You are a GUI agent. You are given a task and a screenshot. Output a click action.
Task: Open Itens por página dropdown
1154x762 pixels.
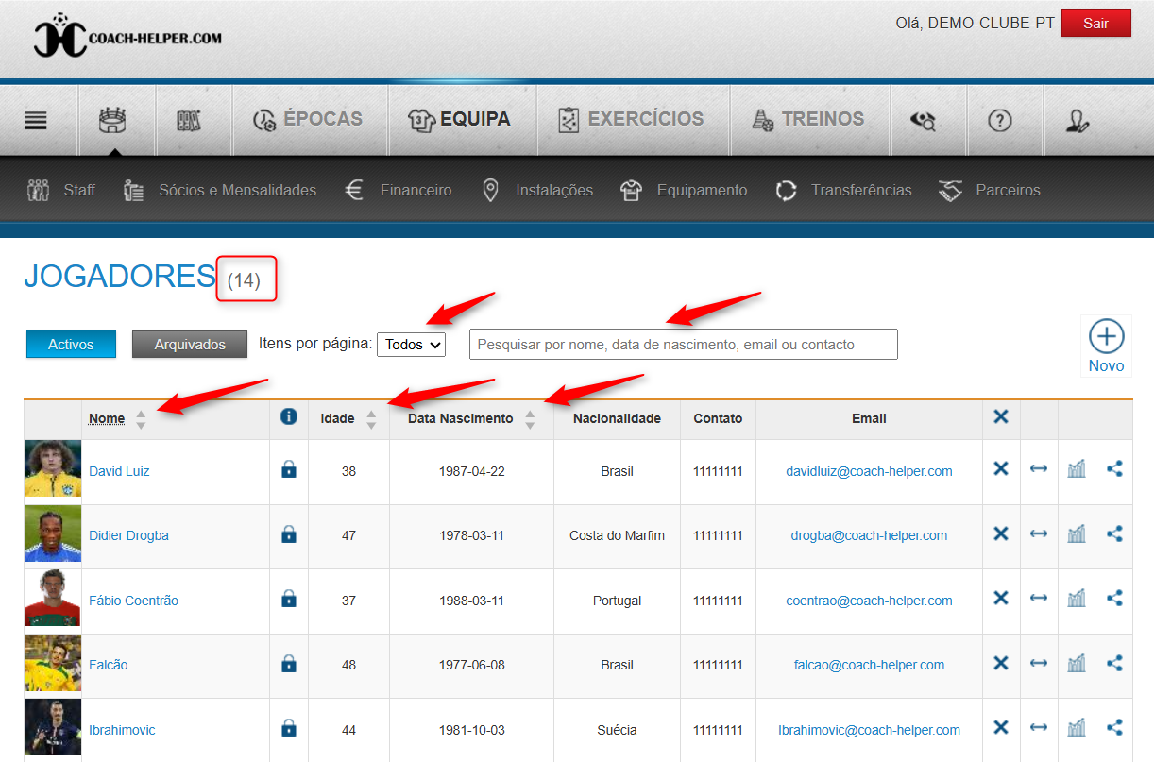coord(411,345)
